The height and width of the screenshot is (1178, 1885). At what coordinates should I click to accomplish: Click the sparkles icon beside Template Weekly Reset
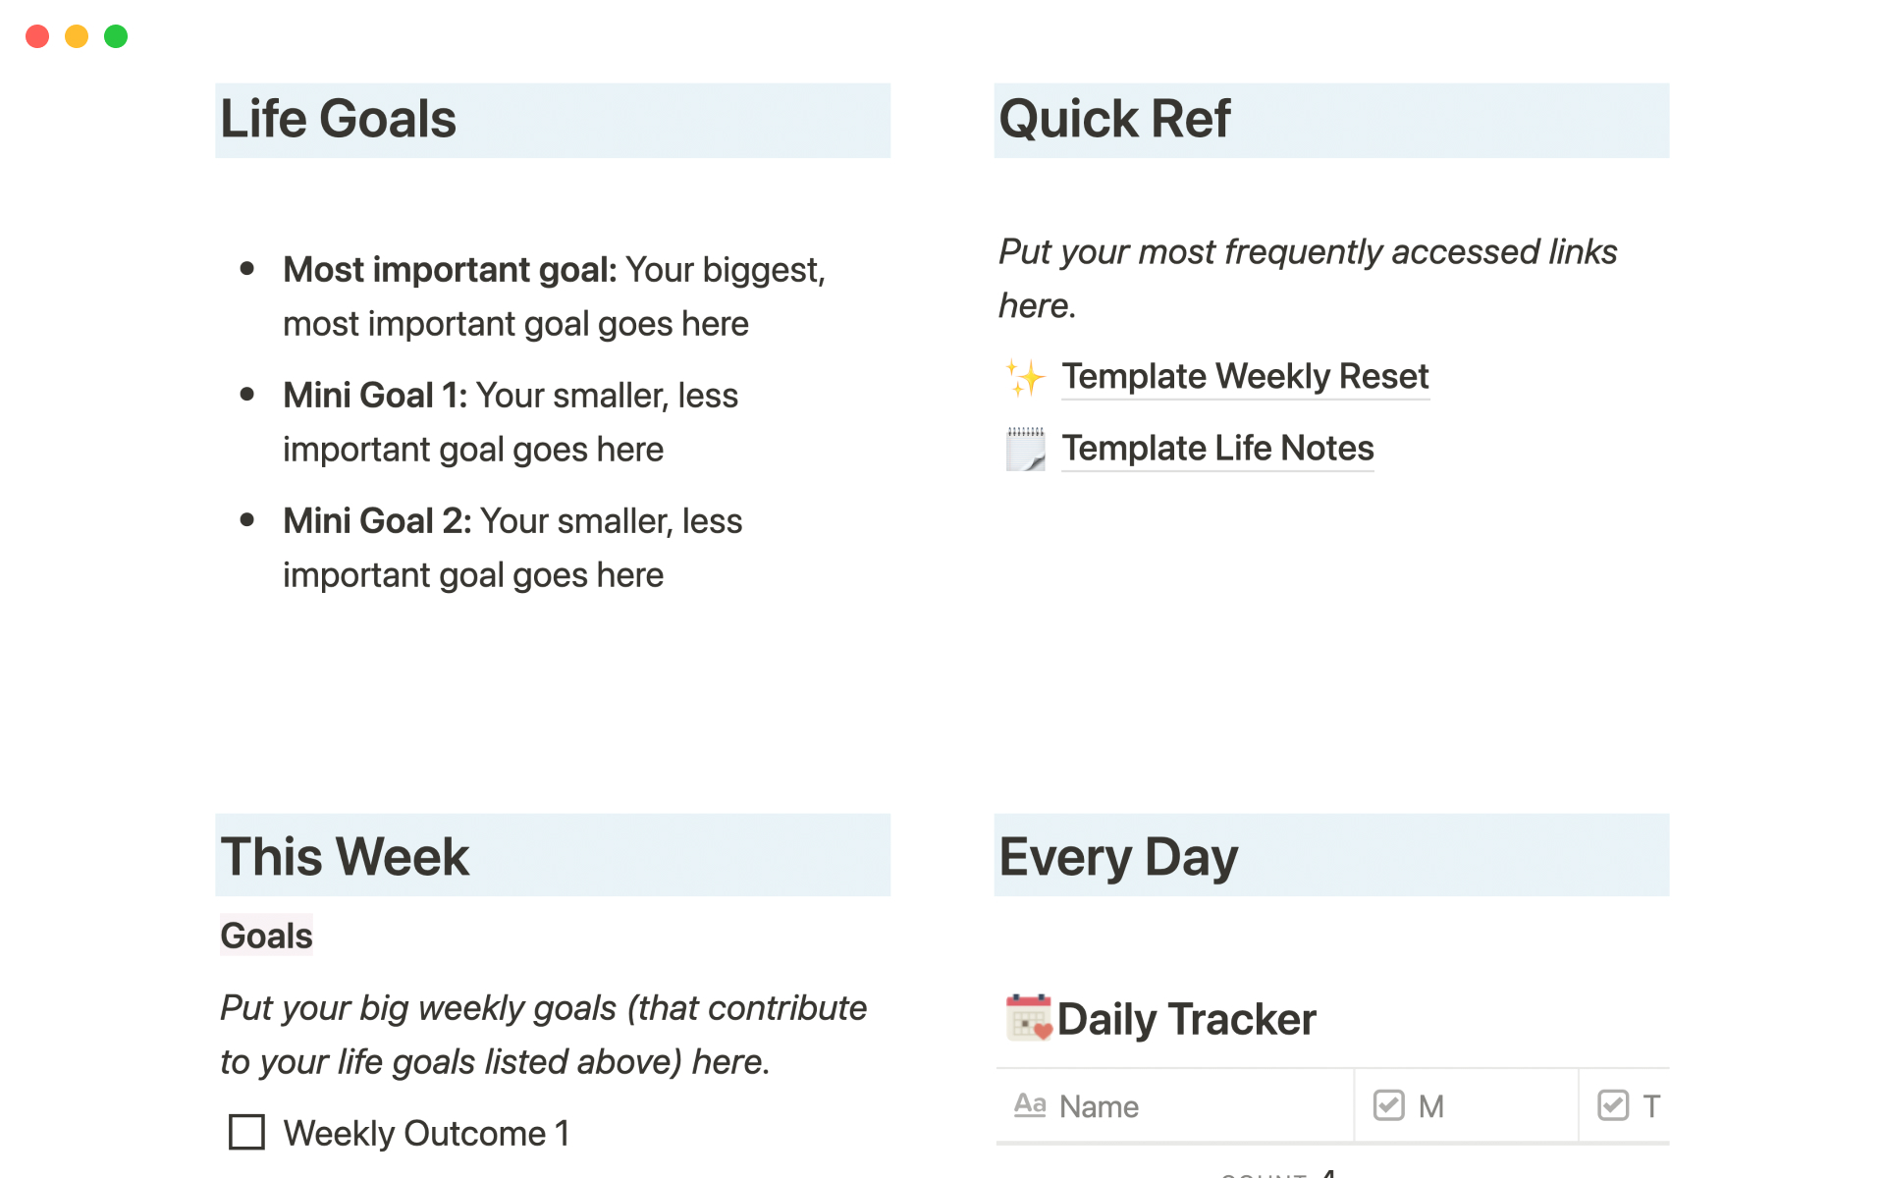[x=1025, y=377]
